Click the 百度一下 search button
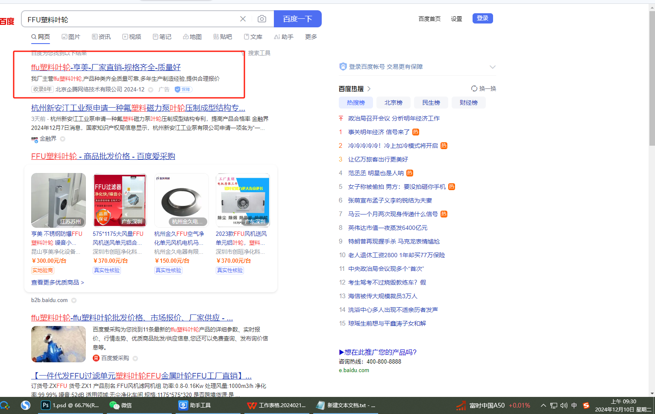This screenshot has width=655, height=414. click(297, 19)
